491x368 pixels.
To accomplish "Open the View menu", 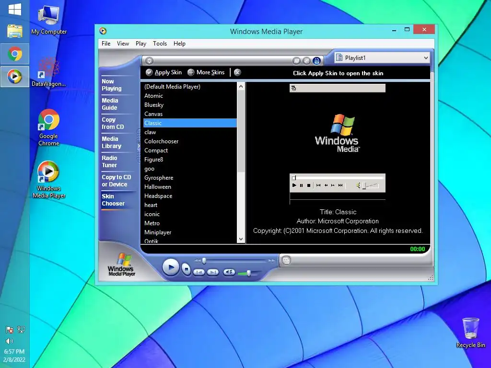I will pyautogui.click(x=123, y=44).
